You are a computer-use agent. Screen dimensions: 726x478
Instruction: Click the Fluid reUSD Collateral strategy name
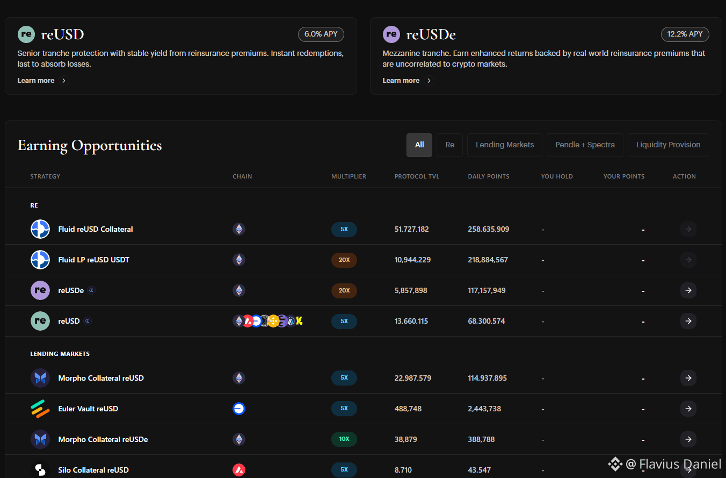(x=96, y=229)
